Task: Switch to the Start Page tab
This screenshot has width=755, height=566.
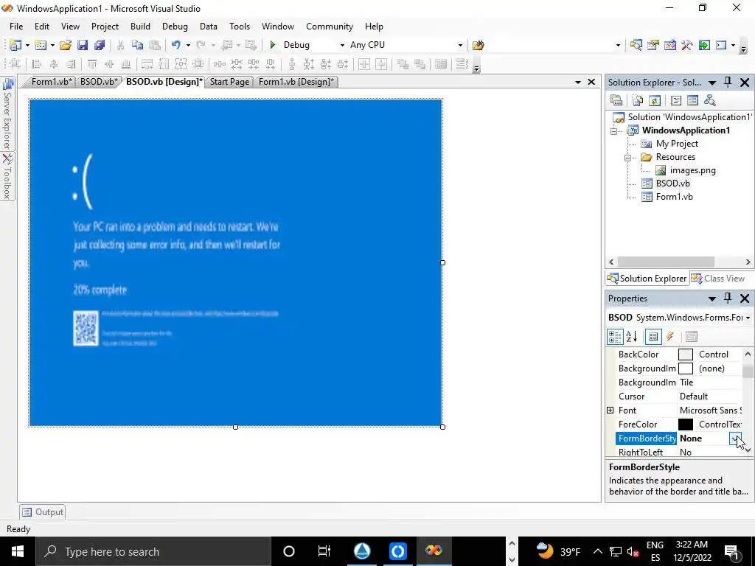Action: [229, 82]
